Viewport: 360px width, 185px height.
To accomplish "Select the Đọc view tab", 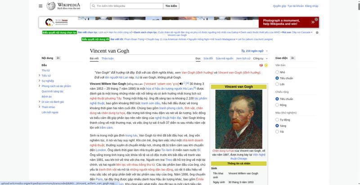I will pos(198,58).
